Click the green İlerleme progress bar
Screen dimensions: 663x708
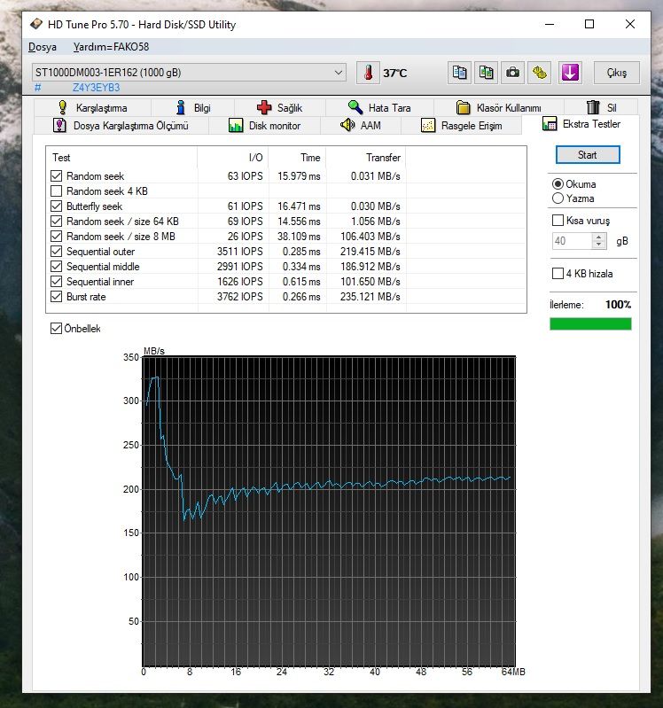pyautogui.click(x=590, y=323)
